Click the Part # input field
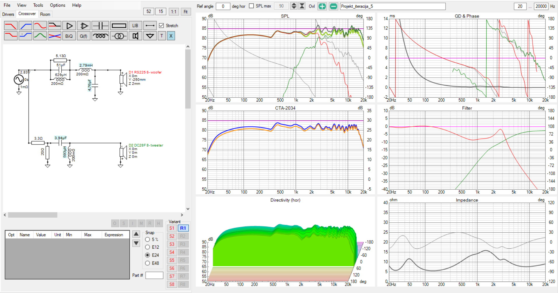558x293 pixels. 154,275
